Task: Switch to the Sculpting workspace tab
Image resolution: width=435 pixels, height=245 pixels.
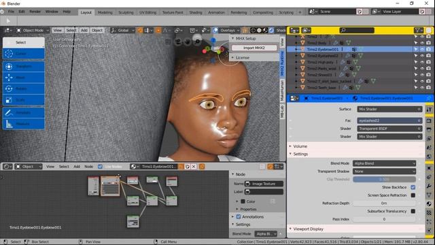Action: [x=126, y=12]
